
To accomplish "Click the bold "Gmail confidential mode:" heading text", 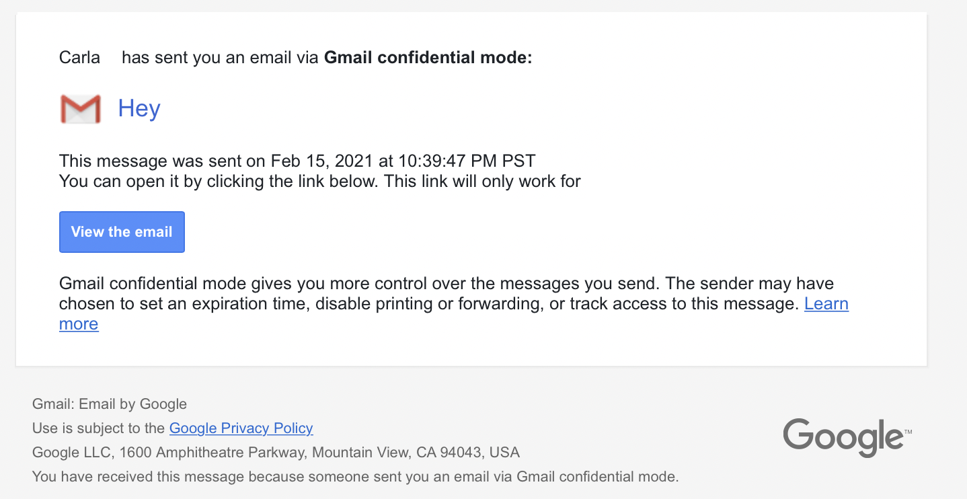I will pos(428,58).
